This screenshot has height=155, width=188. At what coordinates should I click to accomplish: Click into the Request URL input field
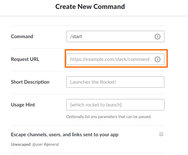(x=110, y=59)
